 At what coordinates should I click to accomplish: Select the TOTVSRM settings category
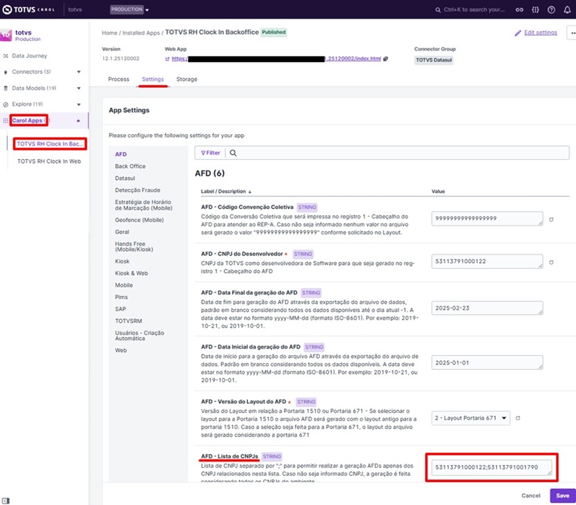pos(129,321)
